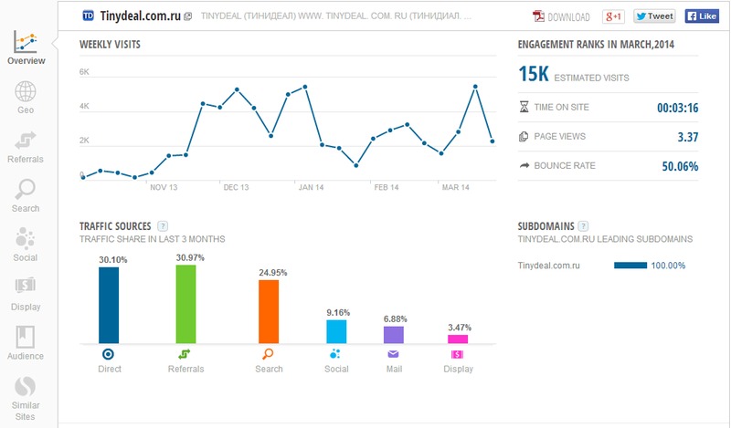Screen dimensions: 731x428
Task: Open the Overview section icon
Action: [x=26, y=42]
